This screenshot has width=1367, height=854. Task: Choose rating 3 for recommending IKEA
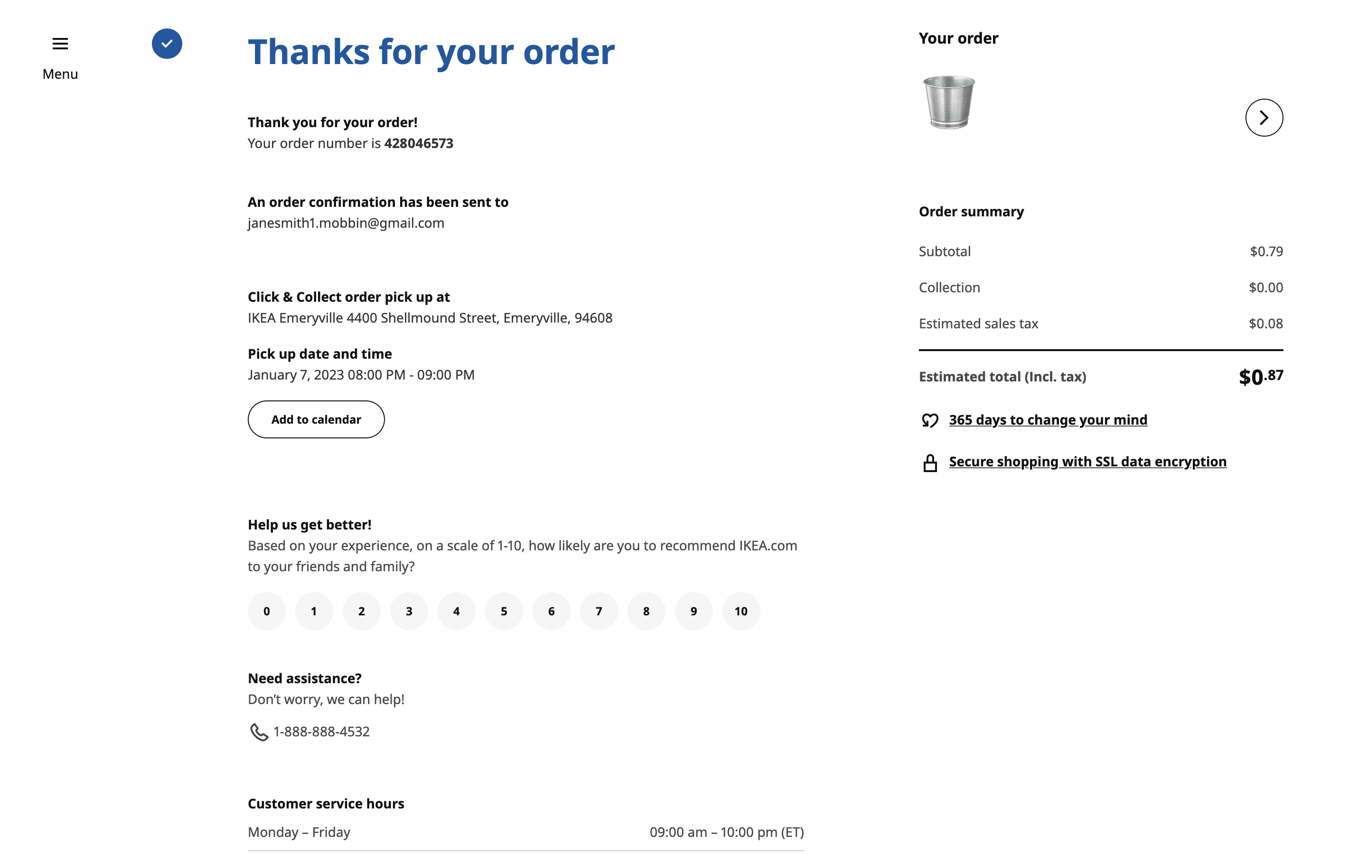pyautogui.click(x=409, y=611)
